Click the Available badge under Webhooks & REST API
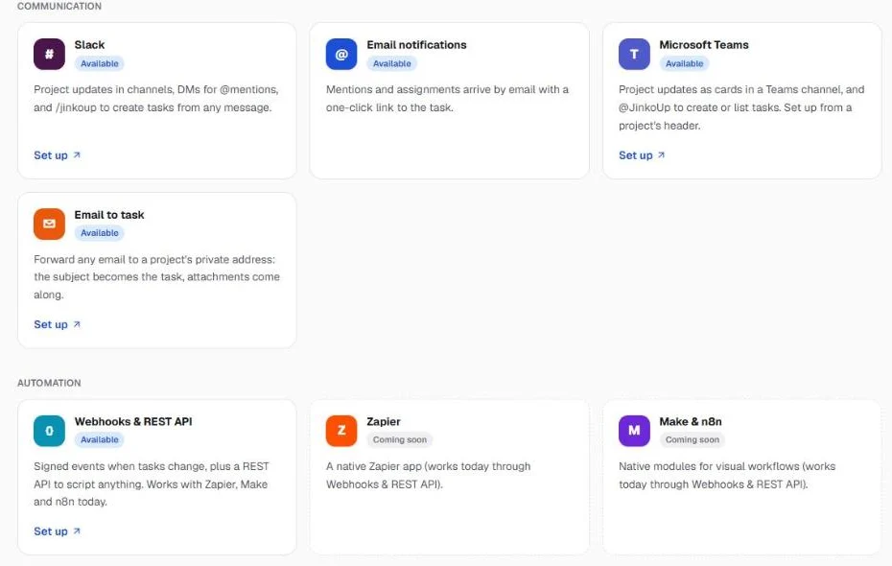The image size is (892, 566). [x=100, y=439]
